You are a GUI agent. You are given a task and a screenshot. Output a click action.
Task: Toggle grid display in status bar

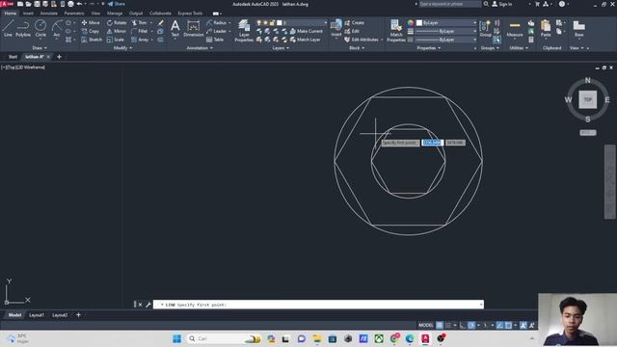coord(440,326)
